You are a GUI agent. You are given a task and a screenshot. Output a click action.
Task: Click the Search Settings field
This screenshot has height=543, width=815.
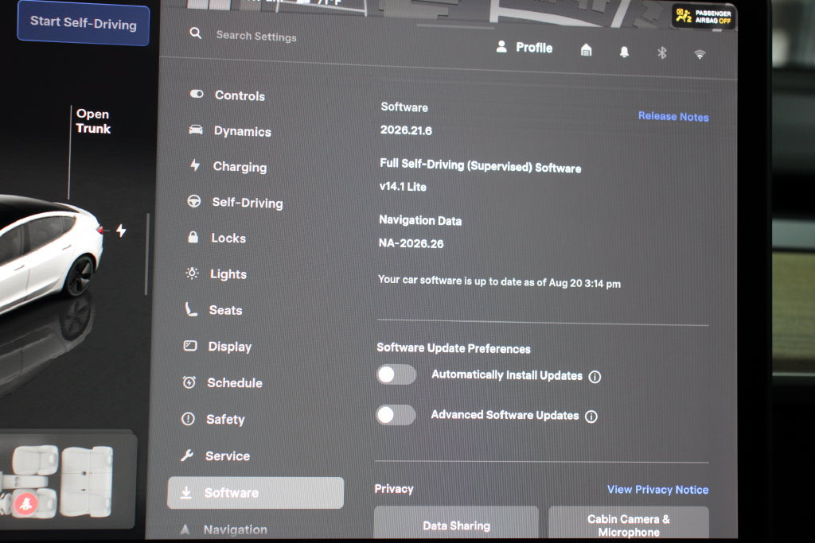click(x=256, y=36)
